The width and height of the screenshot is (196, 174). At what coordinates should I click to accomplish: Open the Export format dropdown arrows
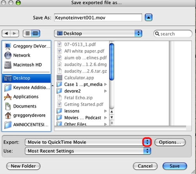click(147, 142)
